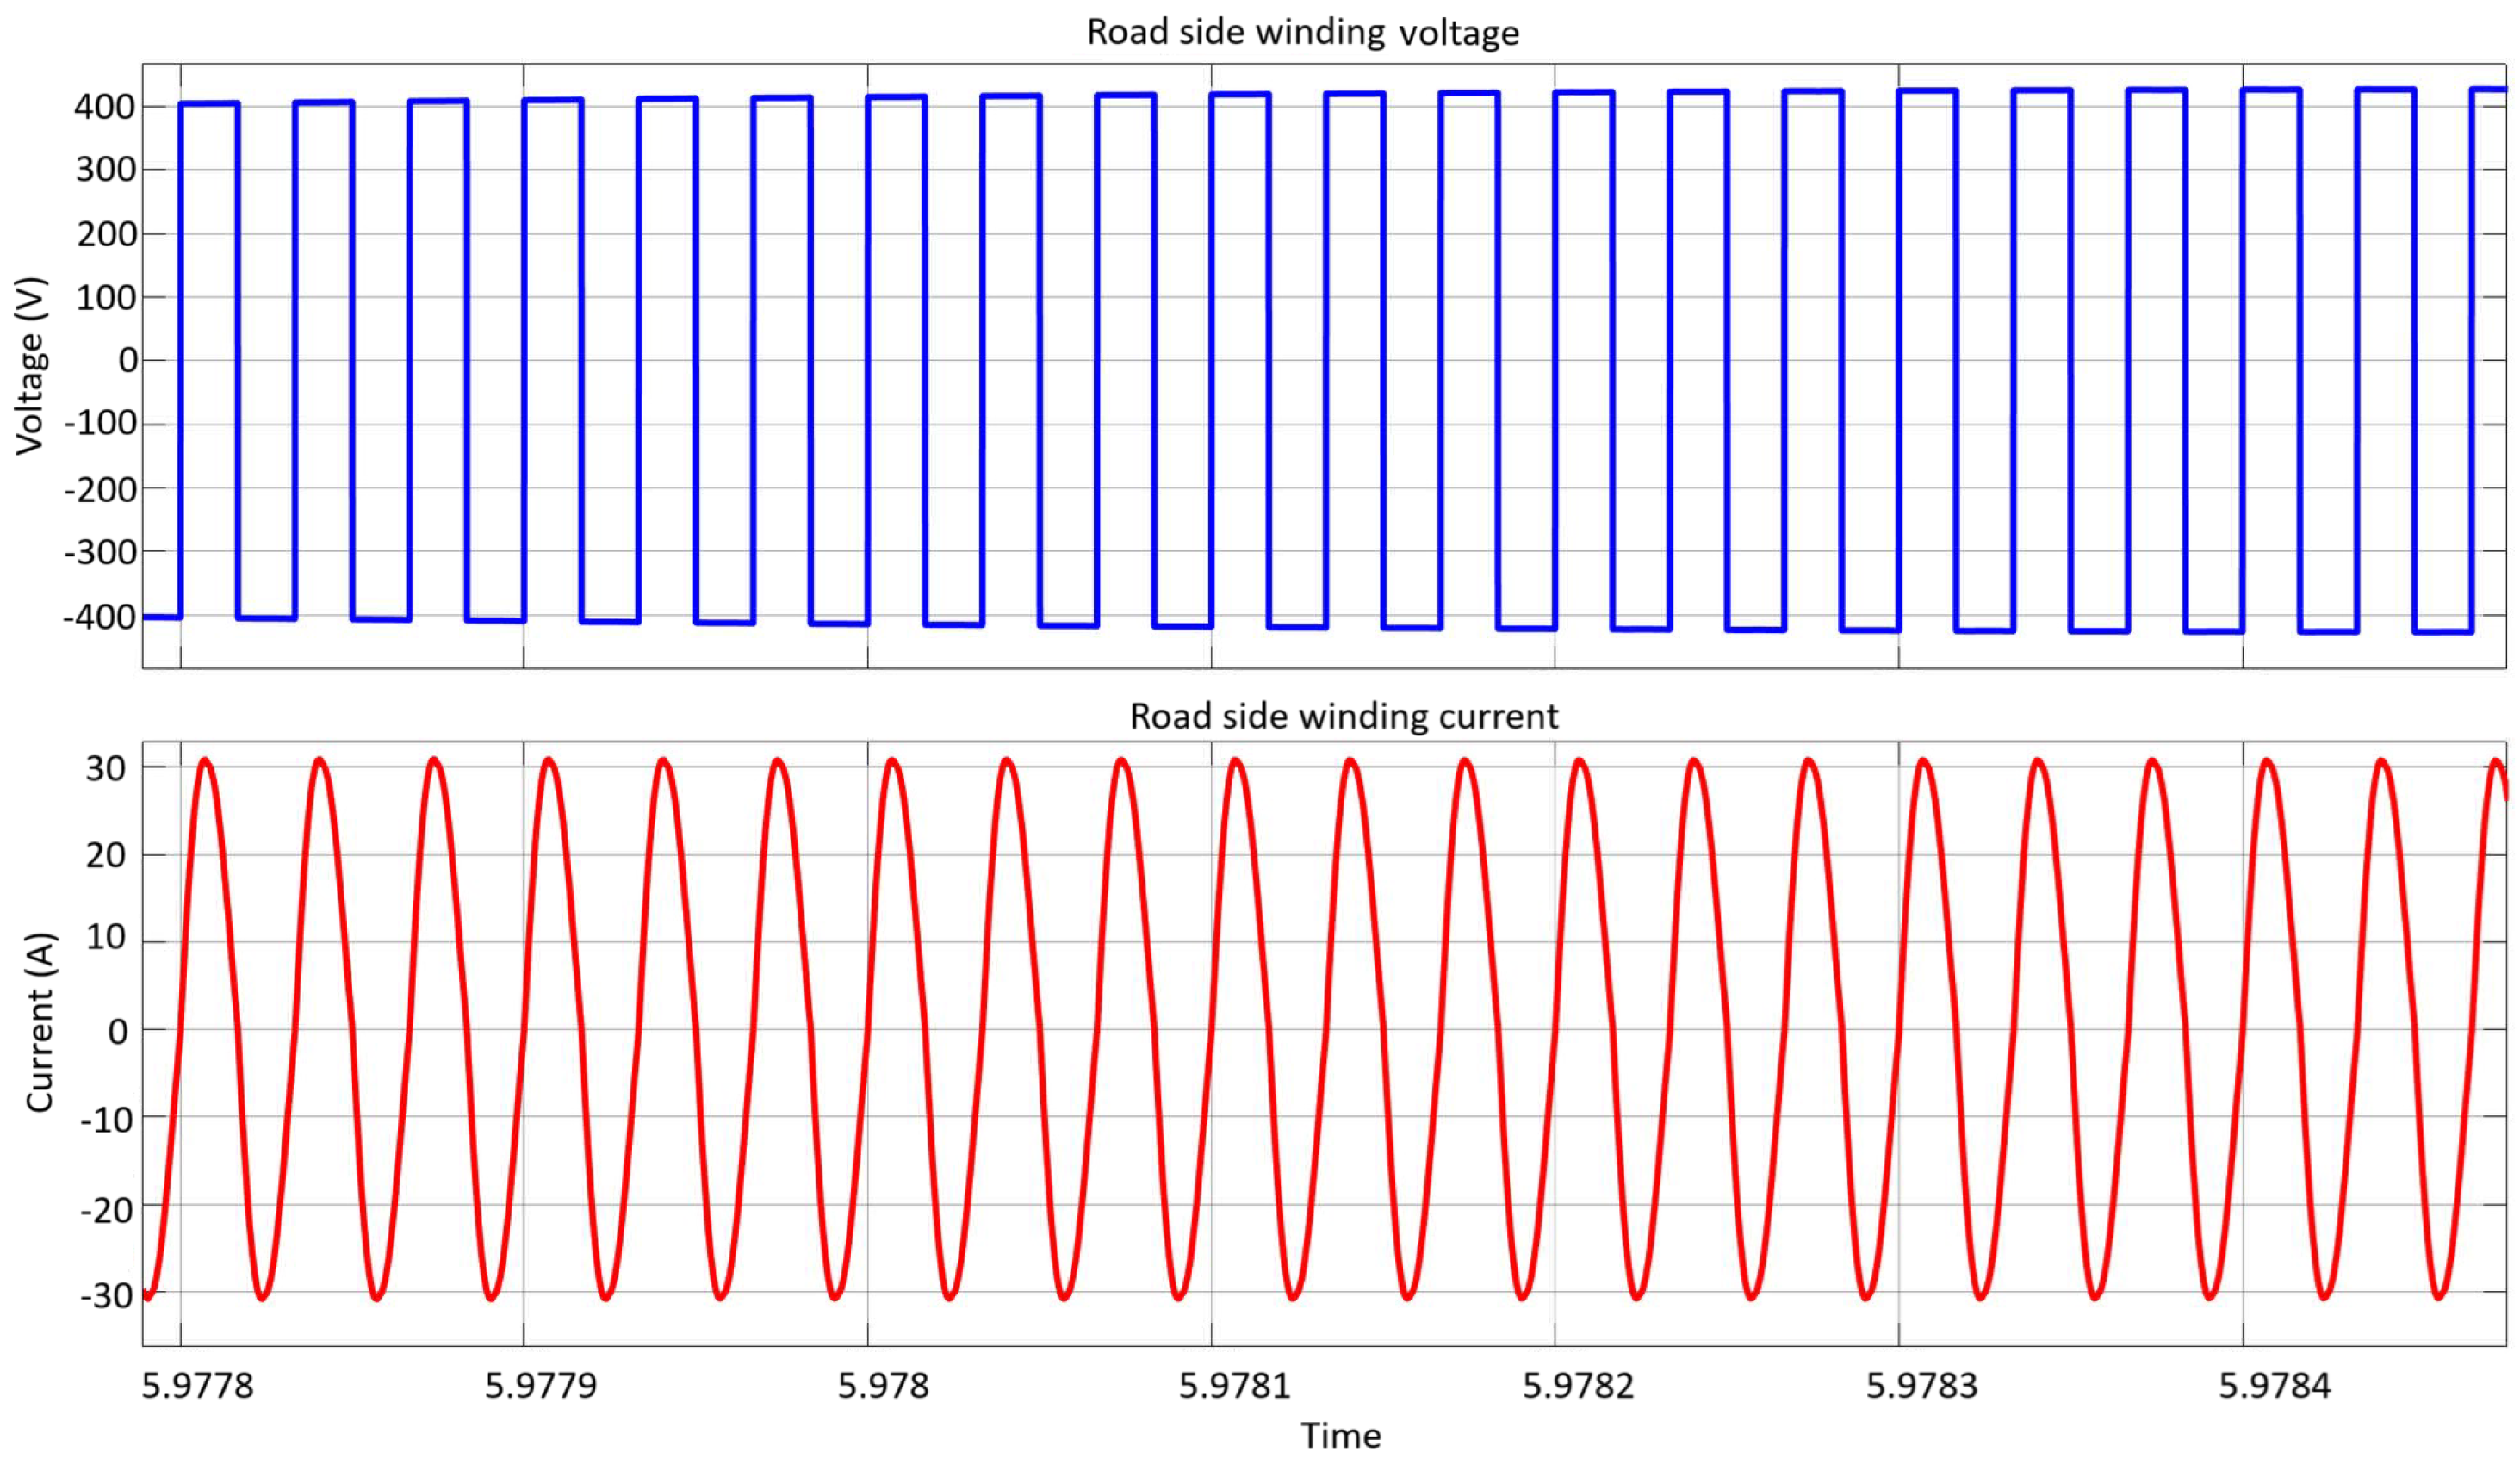2520x1471 pixels.
Task: Click the 5.9778 time tick label
Action: [x=198, y=1386]
